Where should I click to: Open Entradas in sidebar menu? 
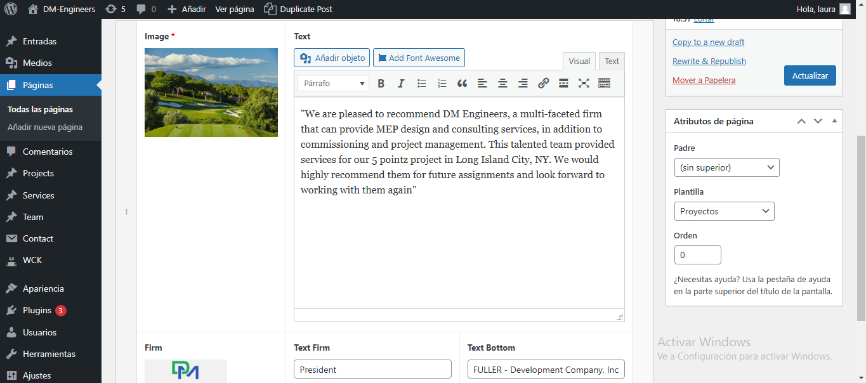51,41
